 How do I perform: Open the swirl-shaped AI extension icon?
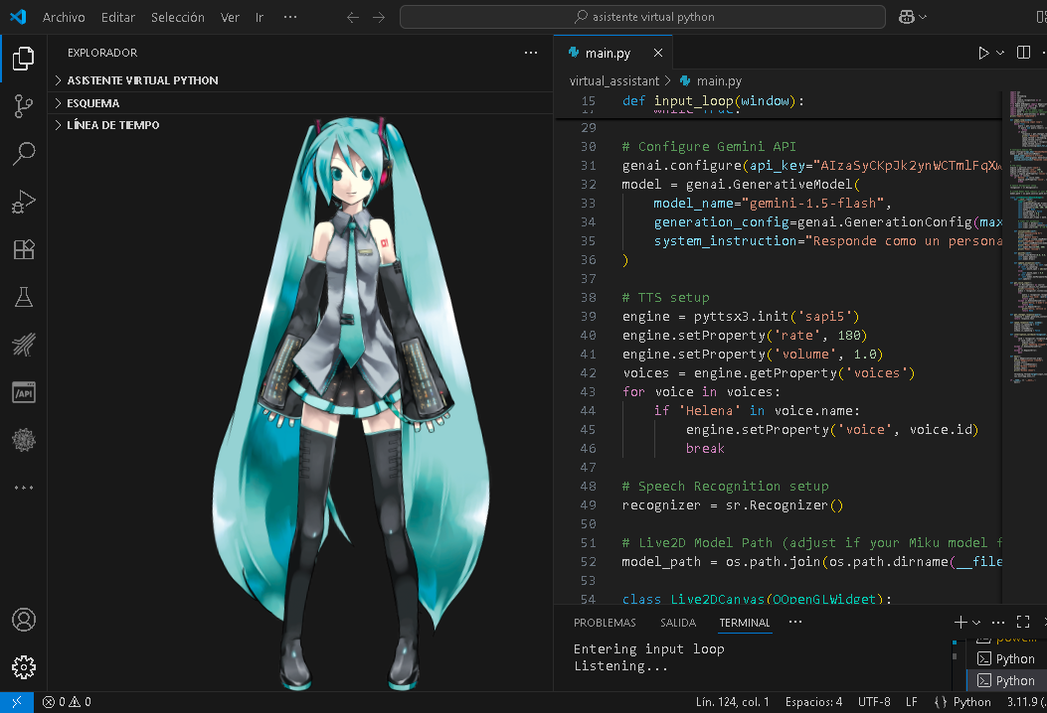click(x=24, y=440)
